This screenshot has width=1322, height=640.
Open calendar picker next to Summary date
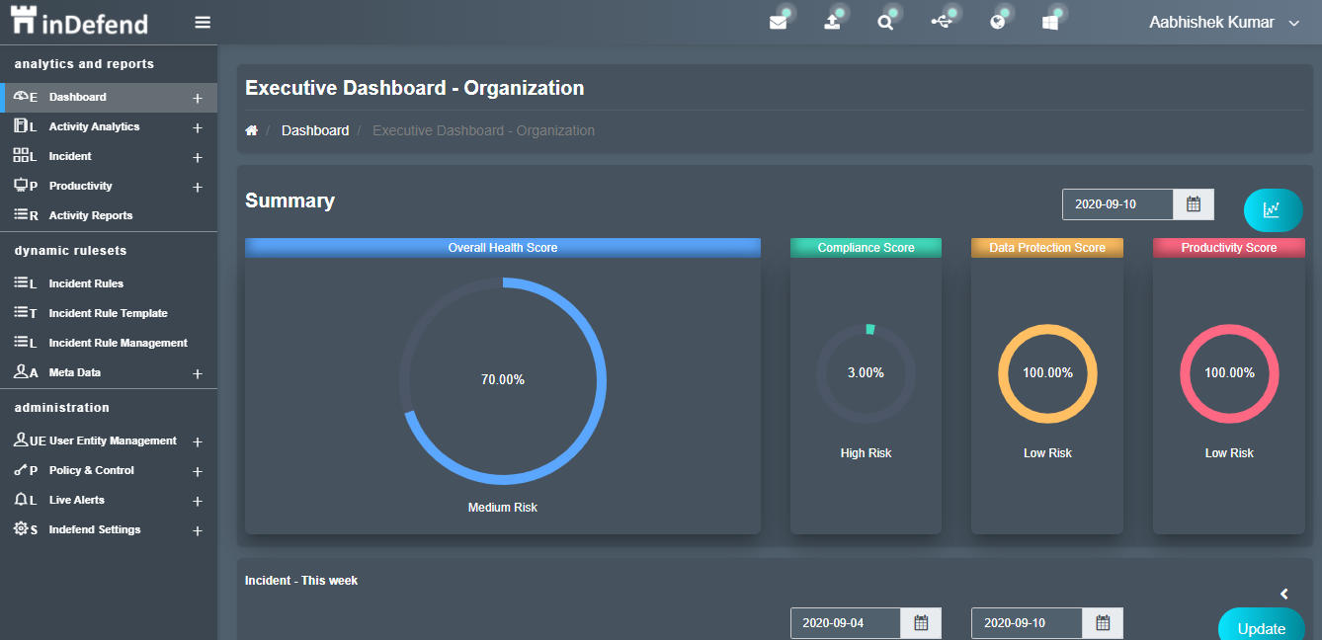1194,204
